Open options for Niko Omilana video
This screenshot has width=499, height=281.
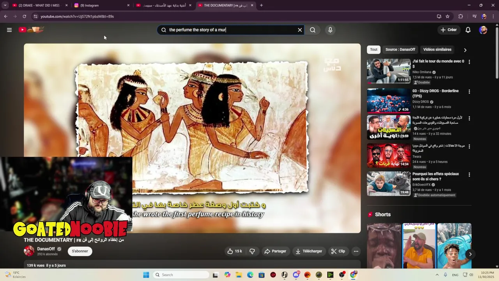(x=469, y=62)
